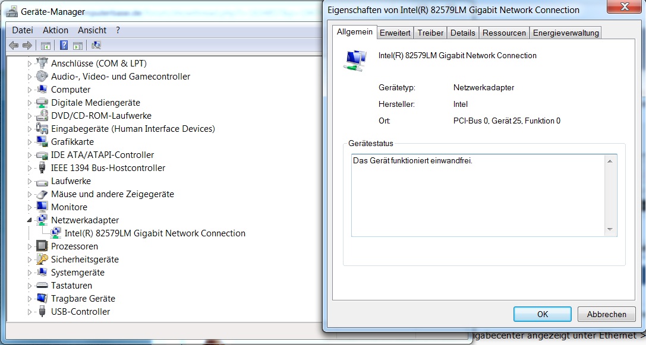
Task: Switch to the Energieverwaltung tab
Action: (566, 33)
